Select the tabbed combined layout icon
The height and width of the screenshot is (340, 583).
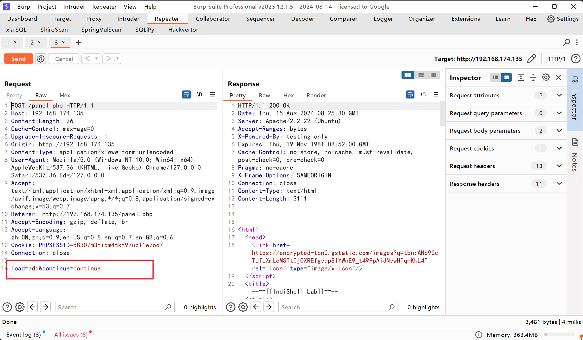tap(434, 75)
